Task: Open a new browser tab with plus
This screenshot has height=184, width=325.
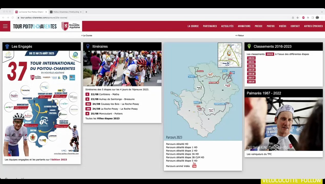Action: pos(86,12)
